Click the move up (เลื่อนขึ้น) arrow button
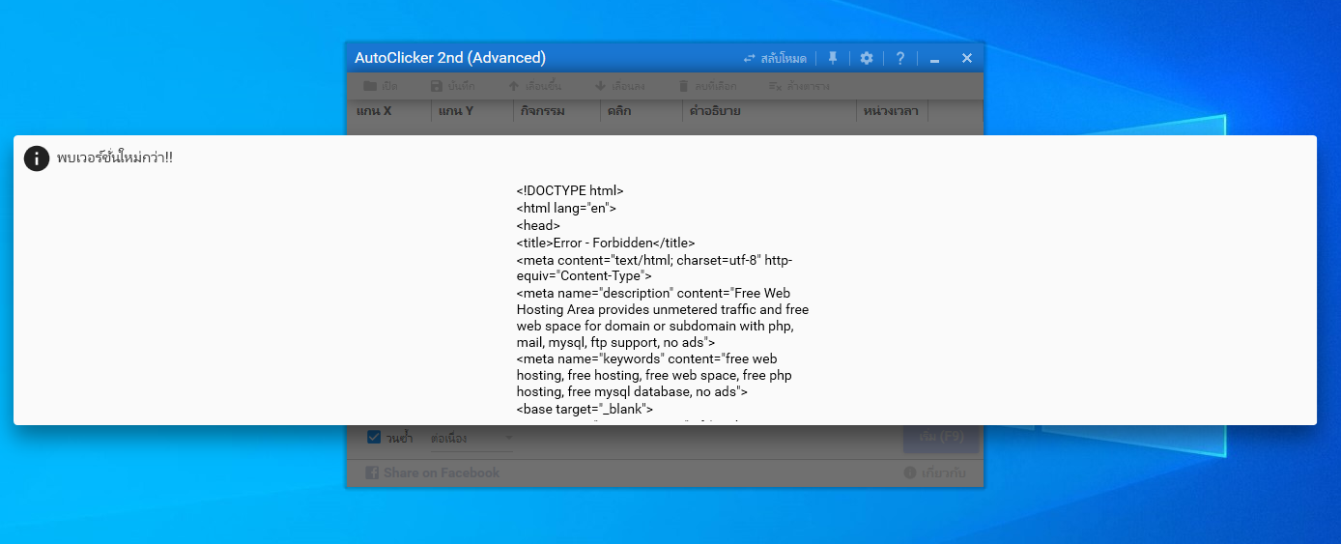The width and height of the screenshot is (1341, 544). click(534, 86)
